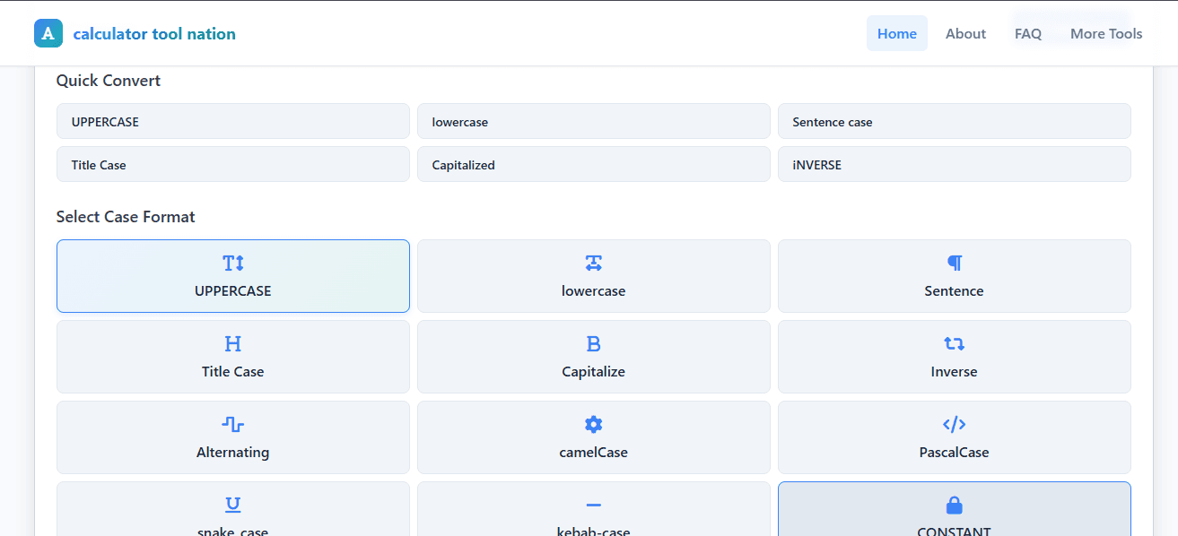The height and width of the screenshot is (536, 1178).
Task: Select PascalCase using the code brackets icon
Action: click(954, 424)
